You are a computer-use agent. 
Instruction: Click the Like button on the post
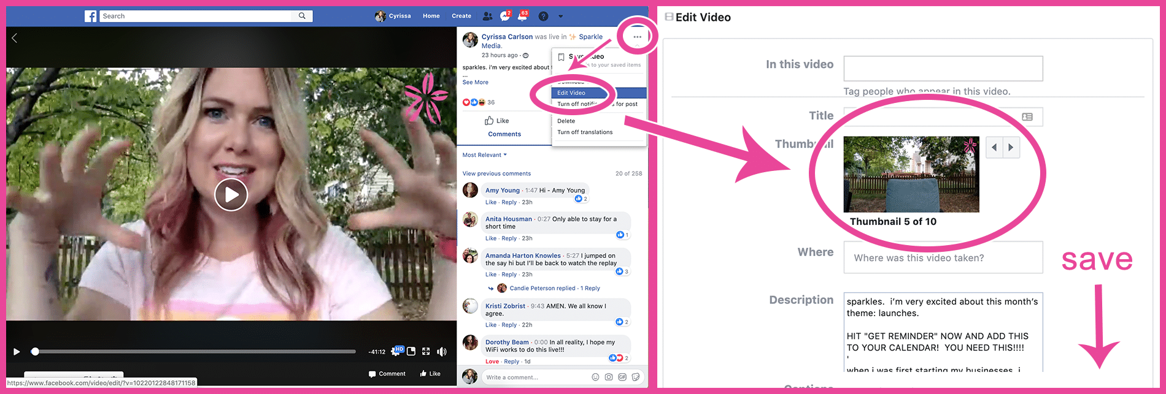coord(497,121)
